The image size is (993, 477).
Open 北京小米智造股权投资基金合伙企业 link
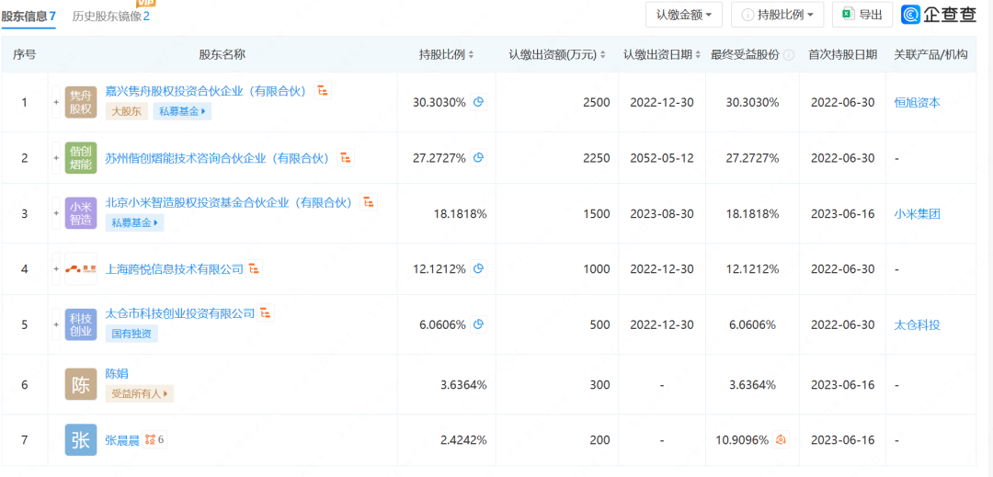(229, 202)
